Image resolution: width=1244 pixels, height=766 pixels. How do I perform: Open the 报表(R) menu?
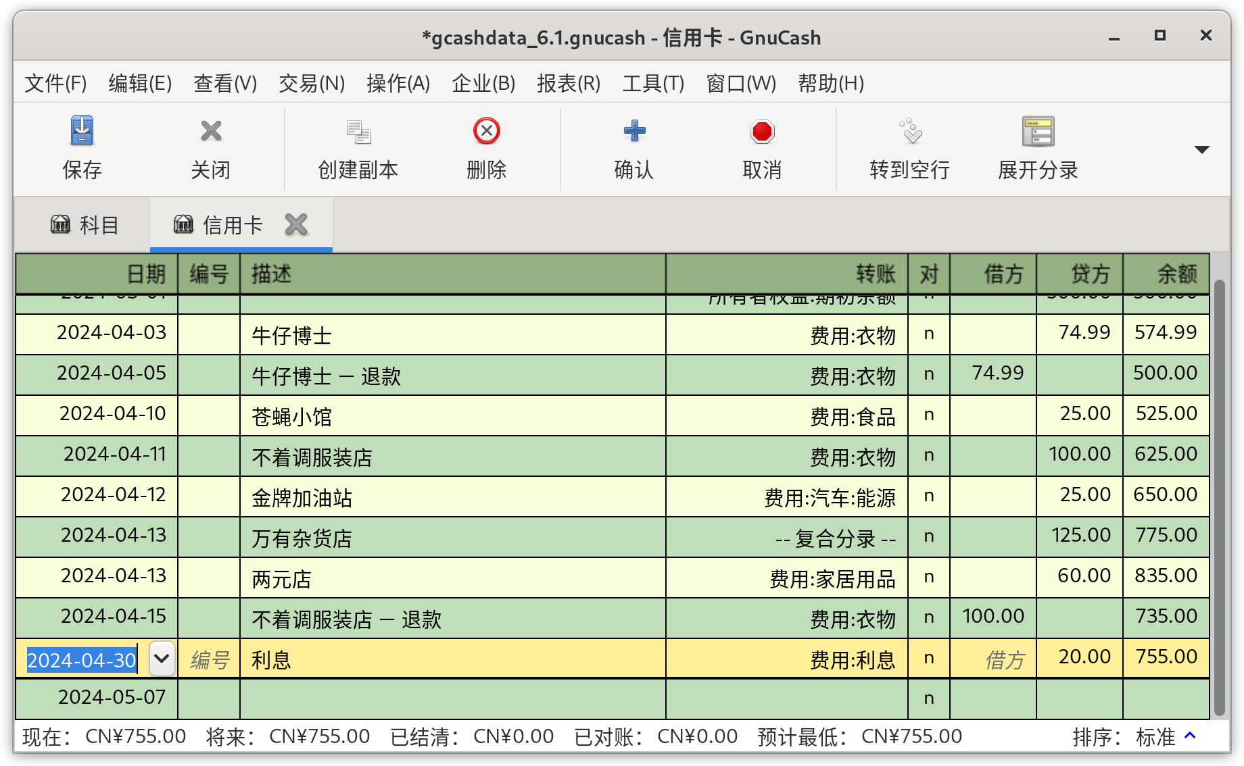(568, 83)
